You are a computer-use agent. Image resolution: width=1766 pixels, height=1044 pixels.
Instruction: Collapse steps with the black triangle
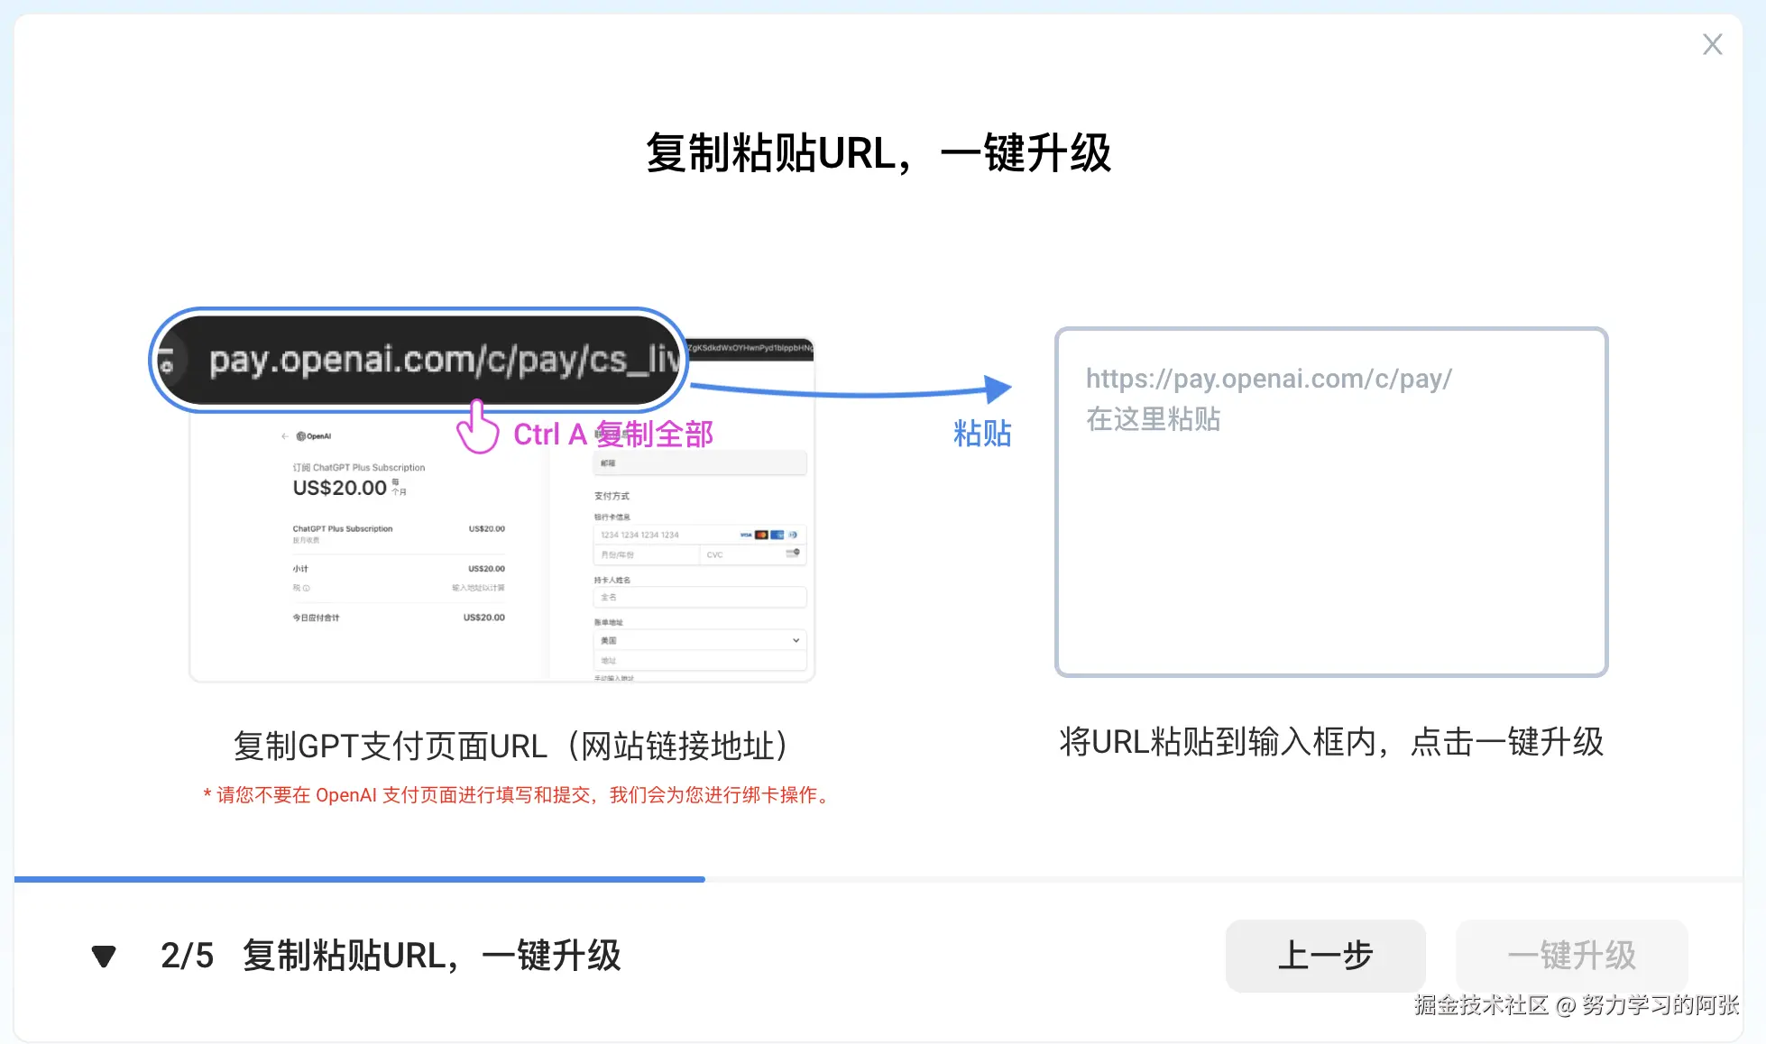(104, 956)
